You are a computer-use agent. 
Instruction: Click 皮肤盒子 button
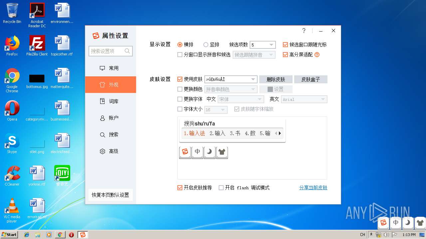point(311,79)
